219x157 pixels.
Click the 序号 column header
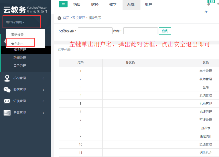81,63
